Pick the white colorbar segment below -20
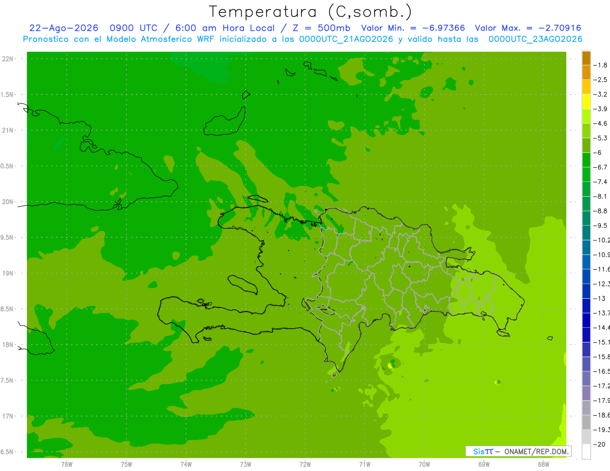 (586, 452)
